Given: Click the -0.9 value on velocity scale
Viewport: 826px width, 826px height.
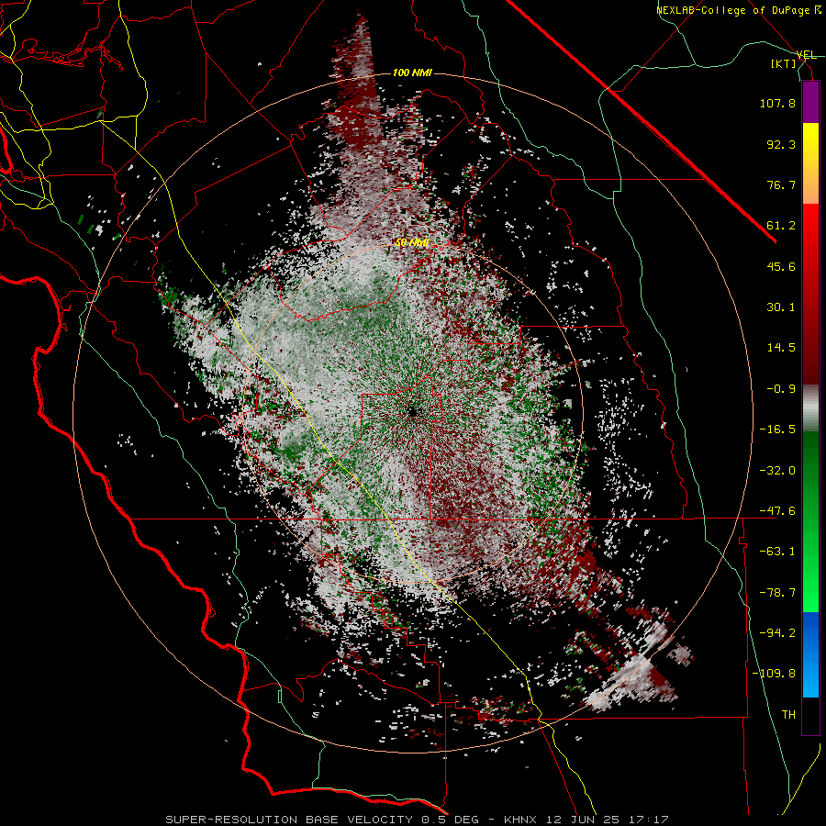Looking at the screenshot, I should coord(781,389).
